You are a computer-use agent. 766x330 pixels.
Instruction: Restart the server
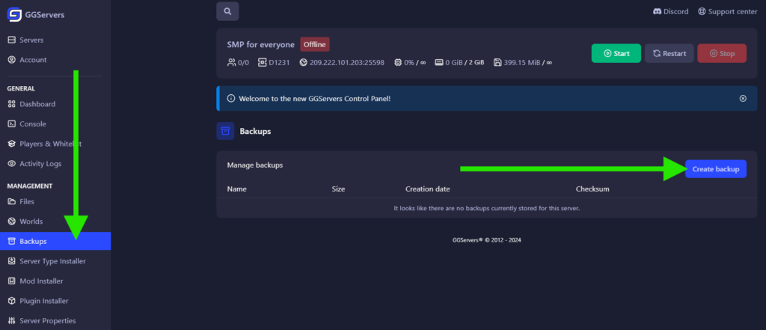(x=669, y=53)
